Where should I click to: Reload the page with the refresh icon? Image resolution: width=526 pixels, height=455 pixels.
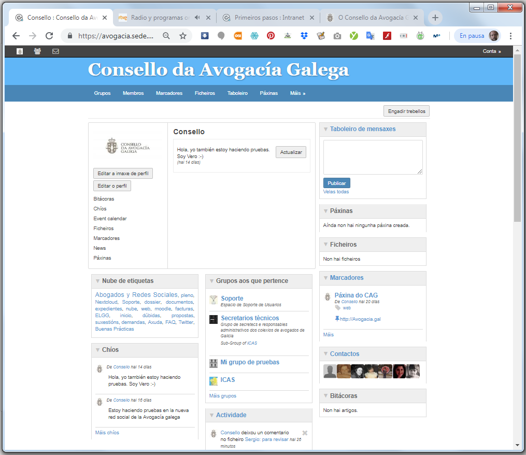click(49, 36)
